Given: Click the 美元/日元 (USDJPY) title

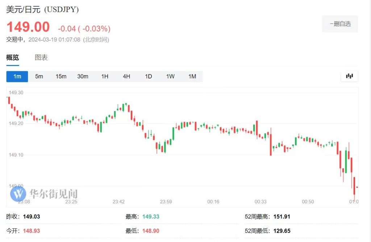Looking at the screenshot, I should [x=42, y=10].
